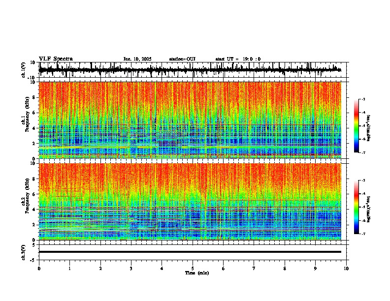The height and width of the screenshot is (301, 390).
Task: Click the "8" kHz tick of ch.2 spectrogram
Action: point(34,179)
